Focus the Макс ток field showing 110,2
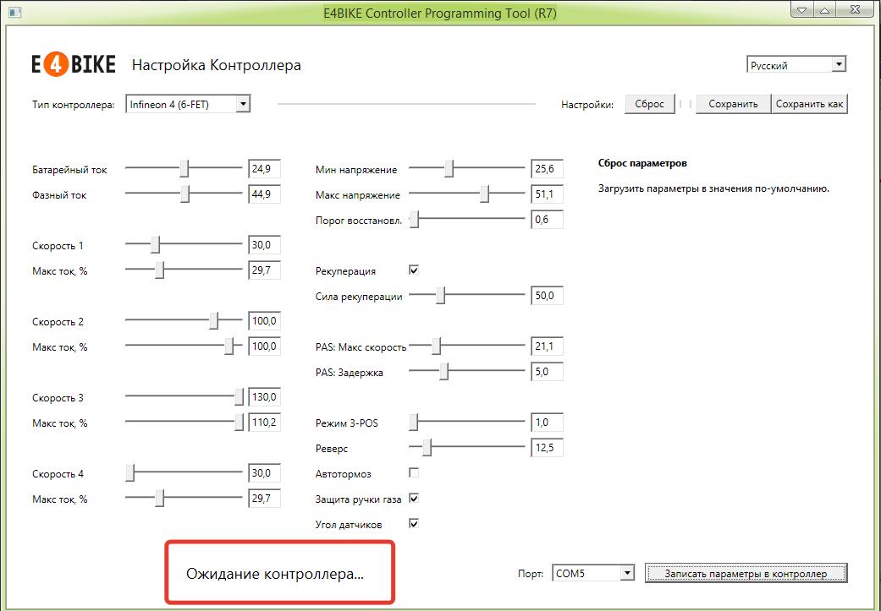 [264, 422]
